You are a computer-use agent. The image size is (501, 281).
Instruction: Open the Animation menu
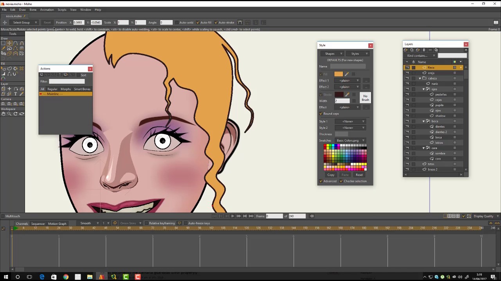(47, 10)
